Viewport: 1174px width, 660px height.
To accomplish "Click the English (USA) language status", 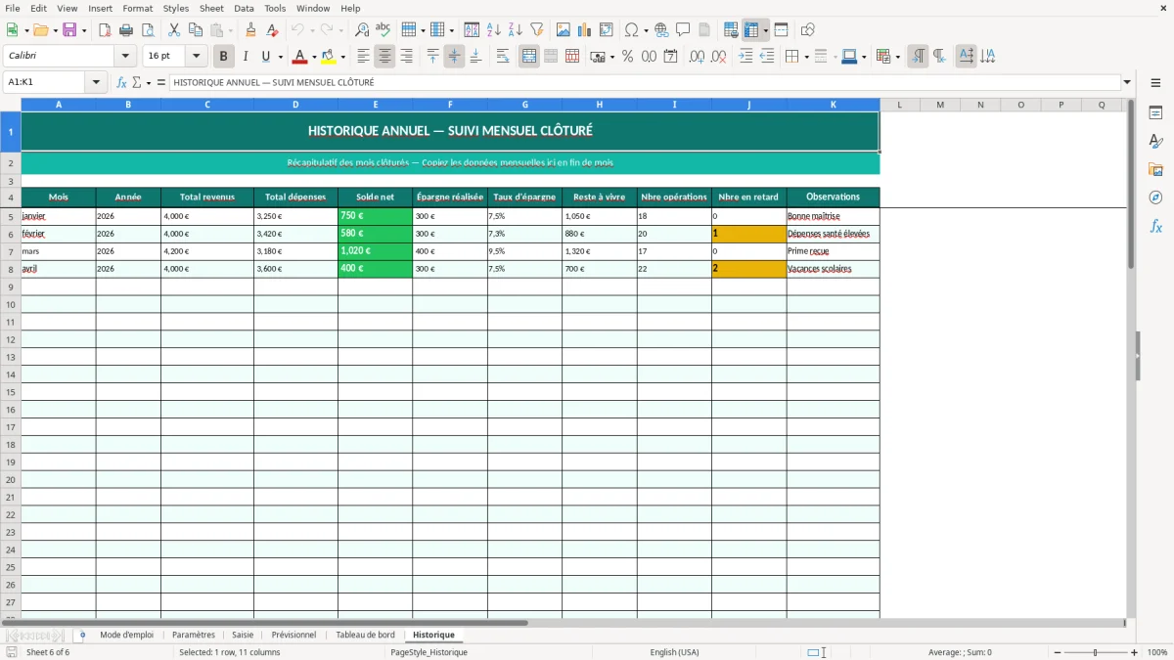I will click(674, 652).
